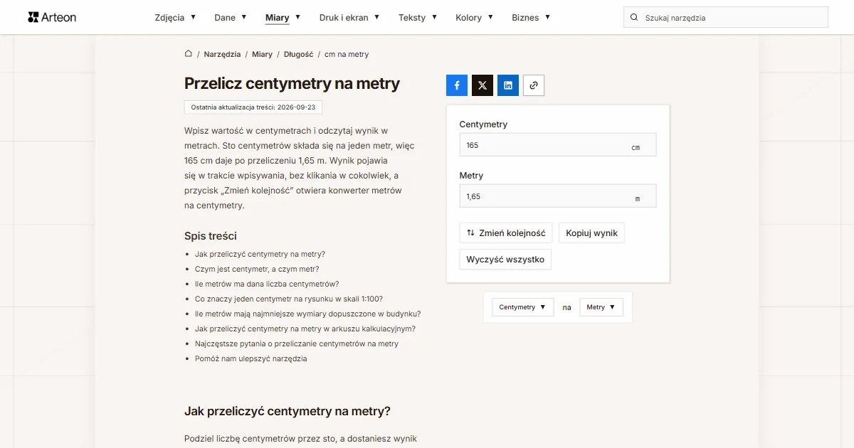Open the Metry target unit dropdown
Screen dimensions: 854x448
click(601, 307)
